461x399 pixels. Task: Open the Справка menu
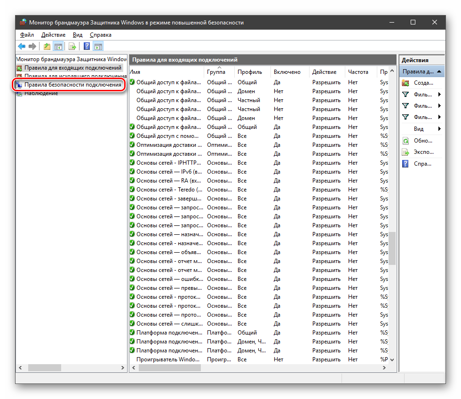click(101, 35)
